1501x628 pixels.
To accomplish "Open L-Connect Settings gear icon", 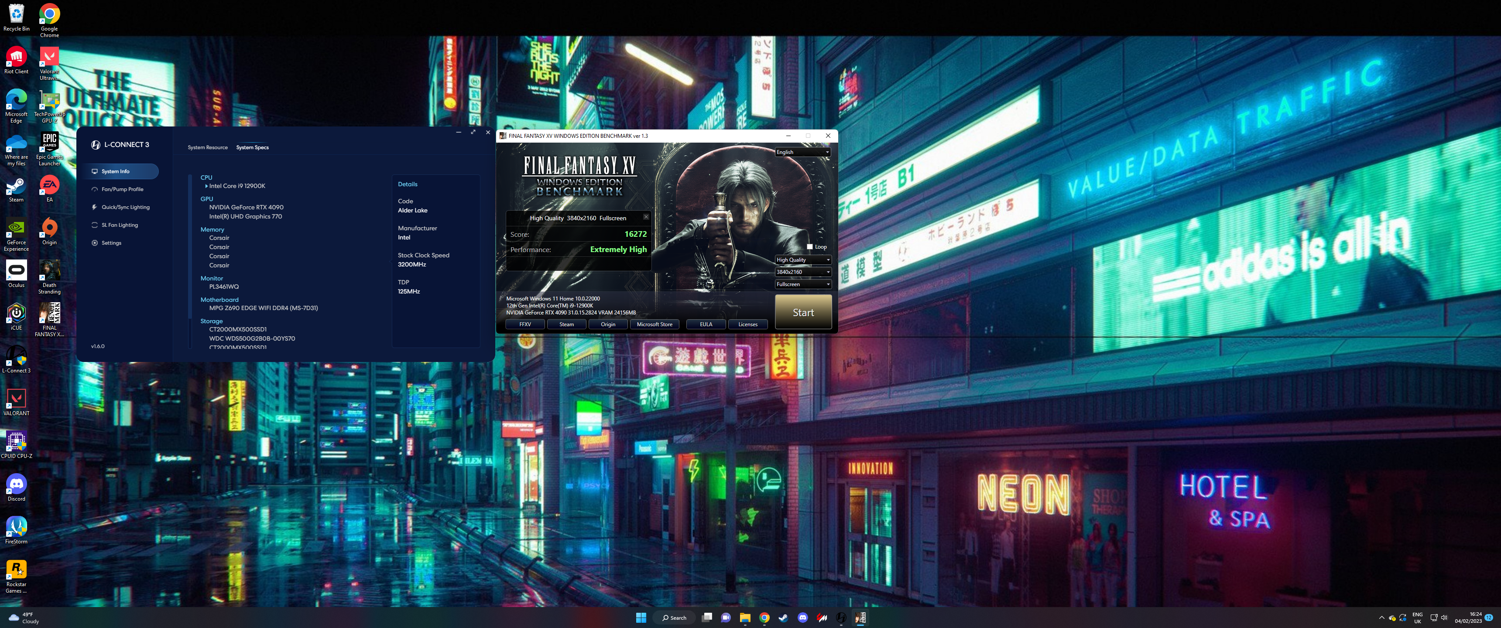I will point(94,243).
